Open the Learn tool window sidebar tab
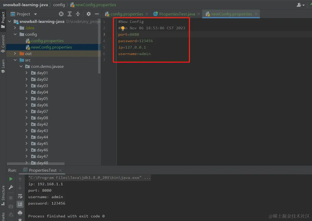Screen dimensions: 312x221 3,66
